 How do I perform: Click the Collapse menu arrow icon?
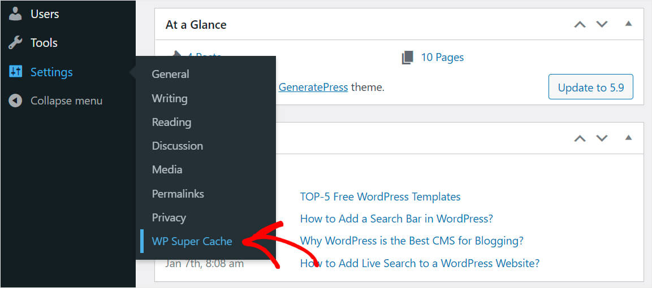click(15, 101)
